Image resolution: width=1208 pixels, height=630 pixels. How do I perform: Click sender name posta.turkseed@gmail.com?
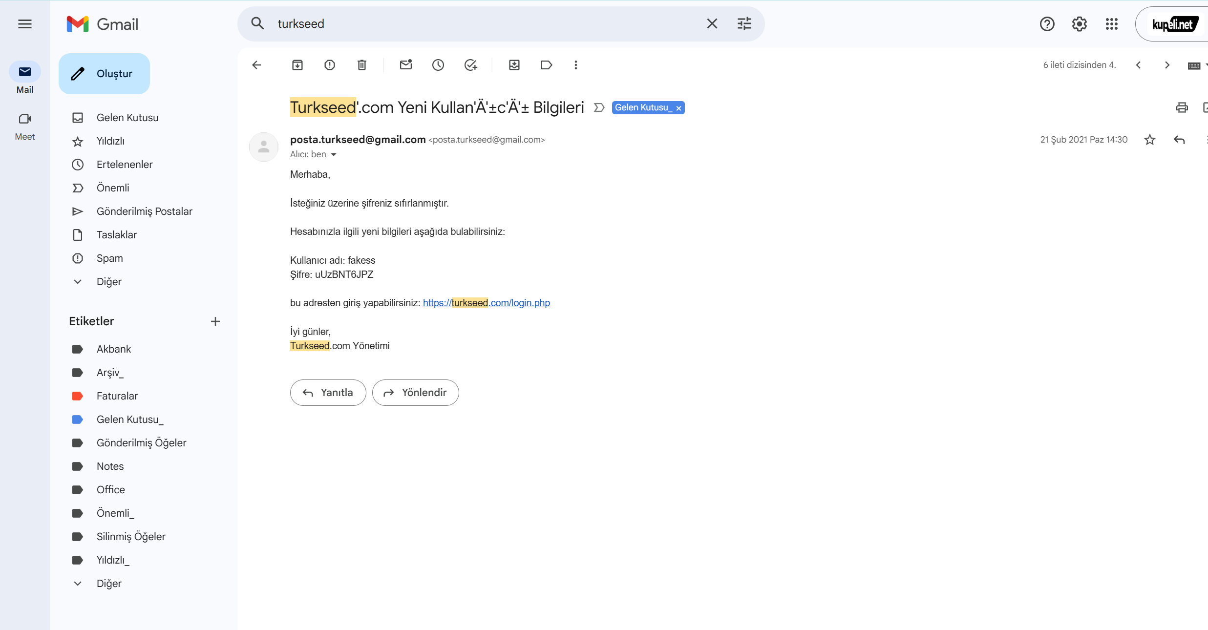pos(358,140)
